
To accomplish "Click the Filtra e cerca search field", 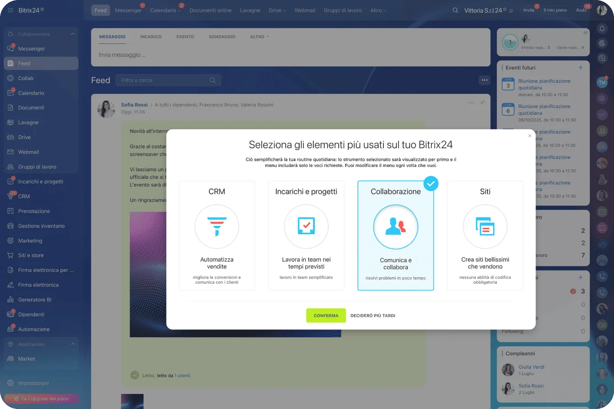I will [163, 80].
